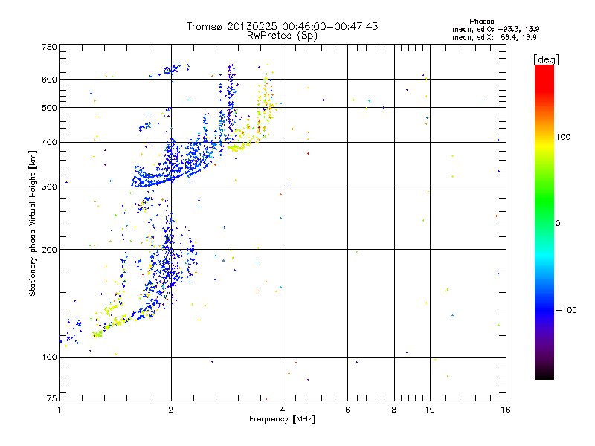Click the 'Stationary phase Virtual Height [km]' axis label
Image resolution: width=595 pixels, height=446 pixels.
32,223
